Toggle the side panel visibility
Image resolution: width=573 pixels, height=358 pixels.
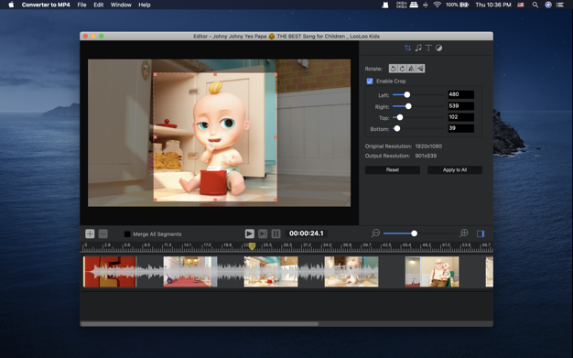[481, 233]
